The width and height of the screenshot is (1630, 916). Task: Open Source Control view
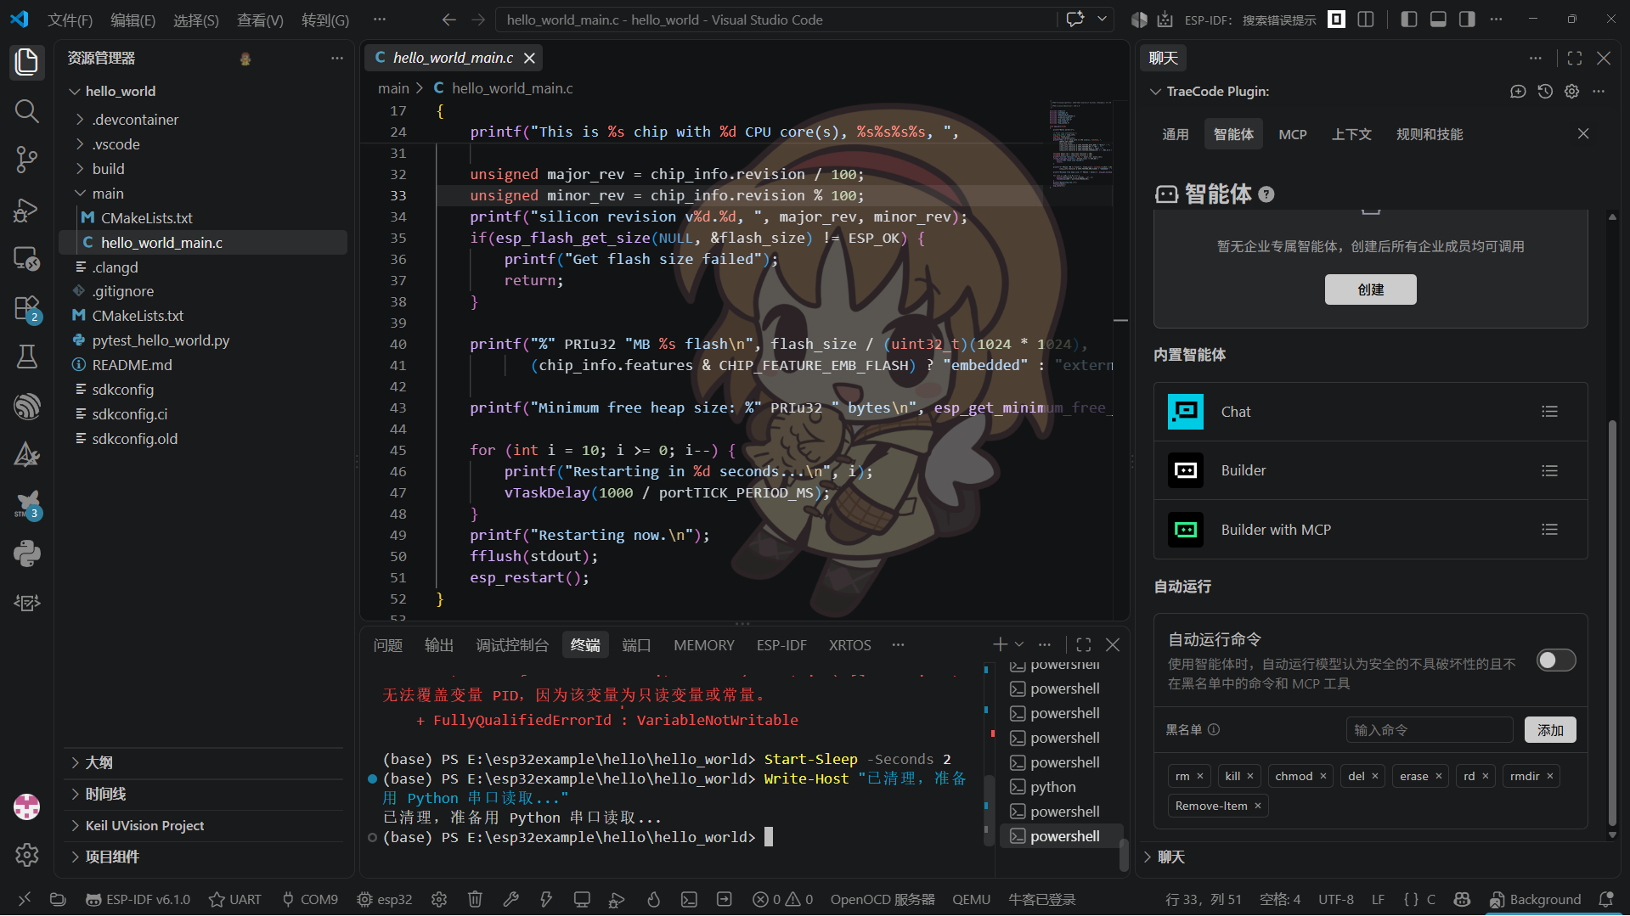pyautogui.click(x=26, y=160)
